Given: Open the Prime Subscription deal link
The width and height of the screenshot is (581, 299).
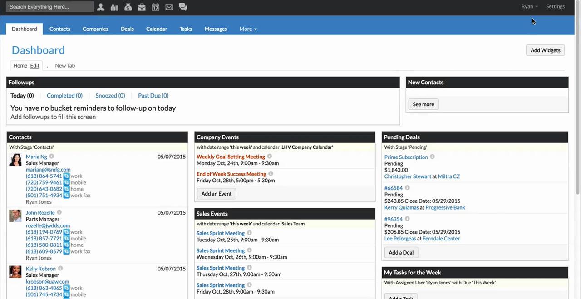Looking at the screenshot, I should click(406, 157).
